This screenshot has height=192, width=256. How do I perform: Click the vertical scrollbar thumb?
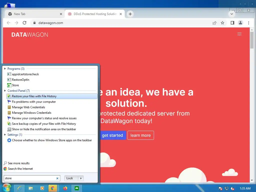pyautogui.click(x=252, y=40)
